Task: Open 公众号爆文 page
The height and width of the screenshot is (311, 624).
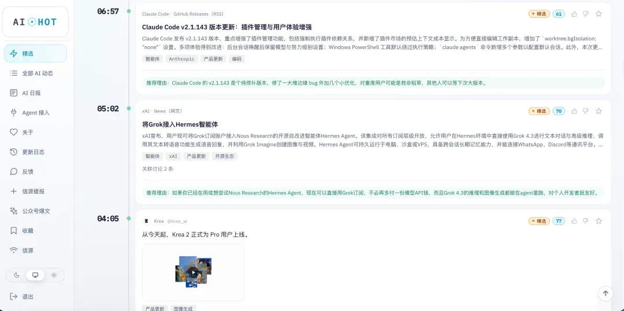Action: 35,211
